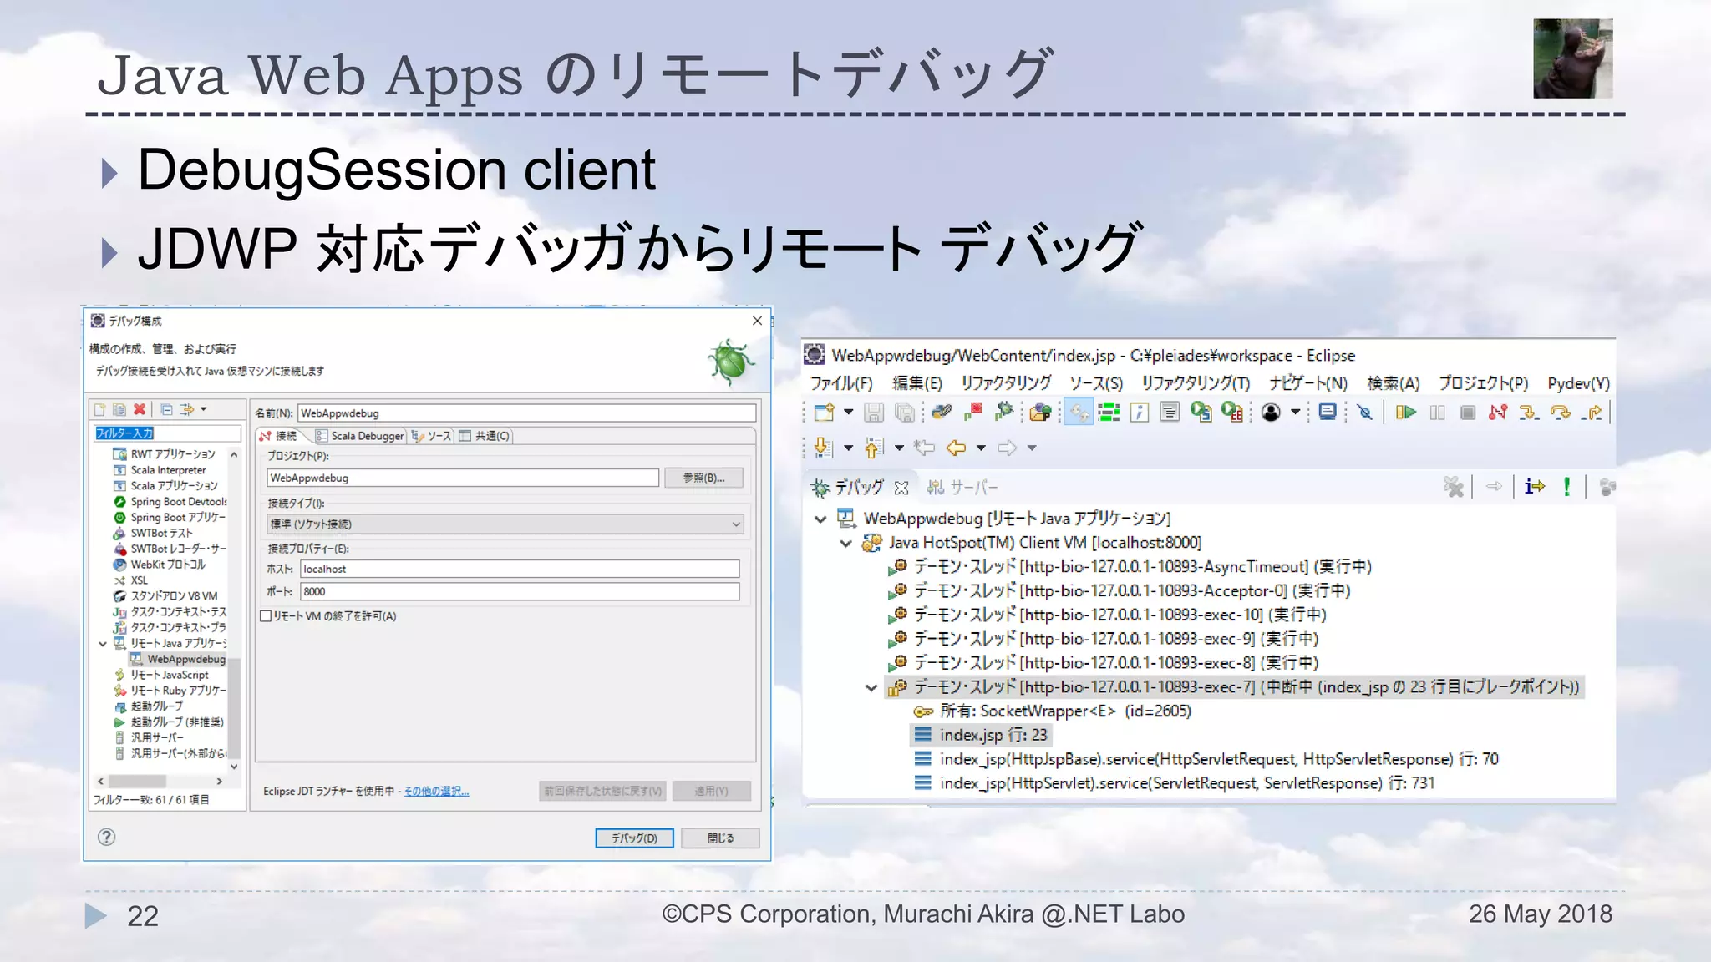Viewport: 1711px width, 962px height.
Task: Open the dropdown next to the forward arrow
Action: [x=1032, y=448]
